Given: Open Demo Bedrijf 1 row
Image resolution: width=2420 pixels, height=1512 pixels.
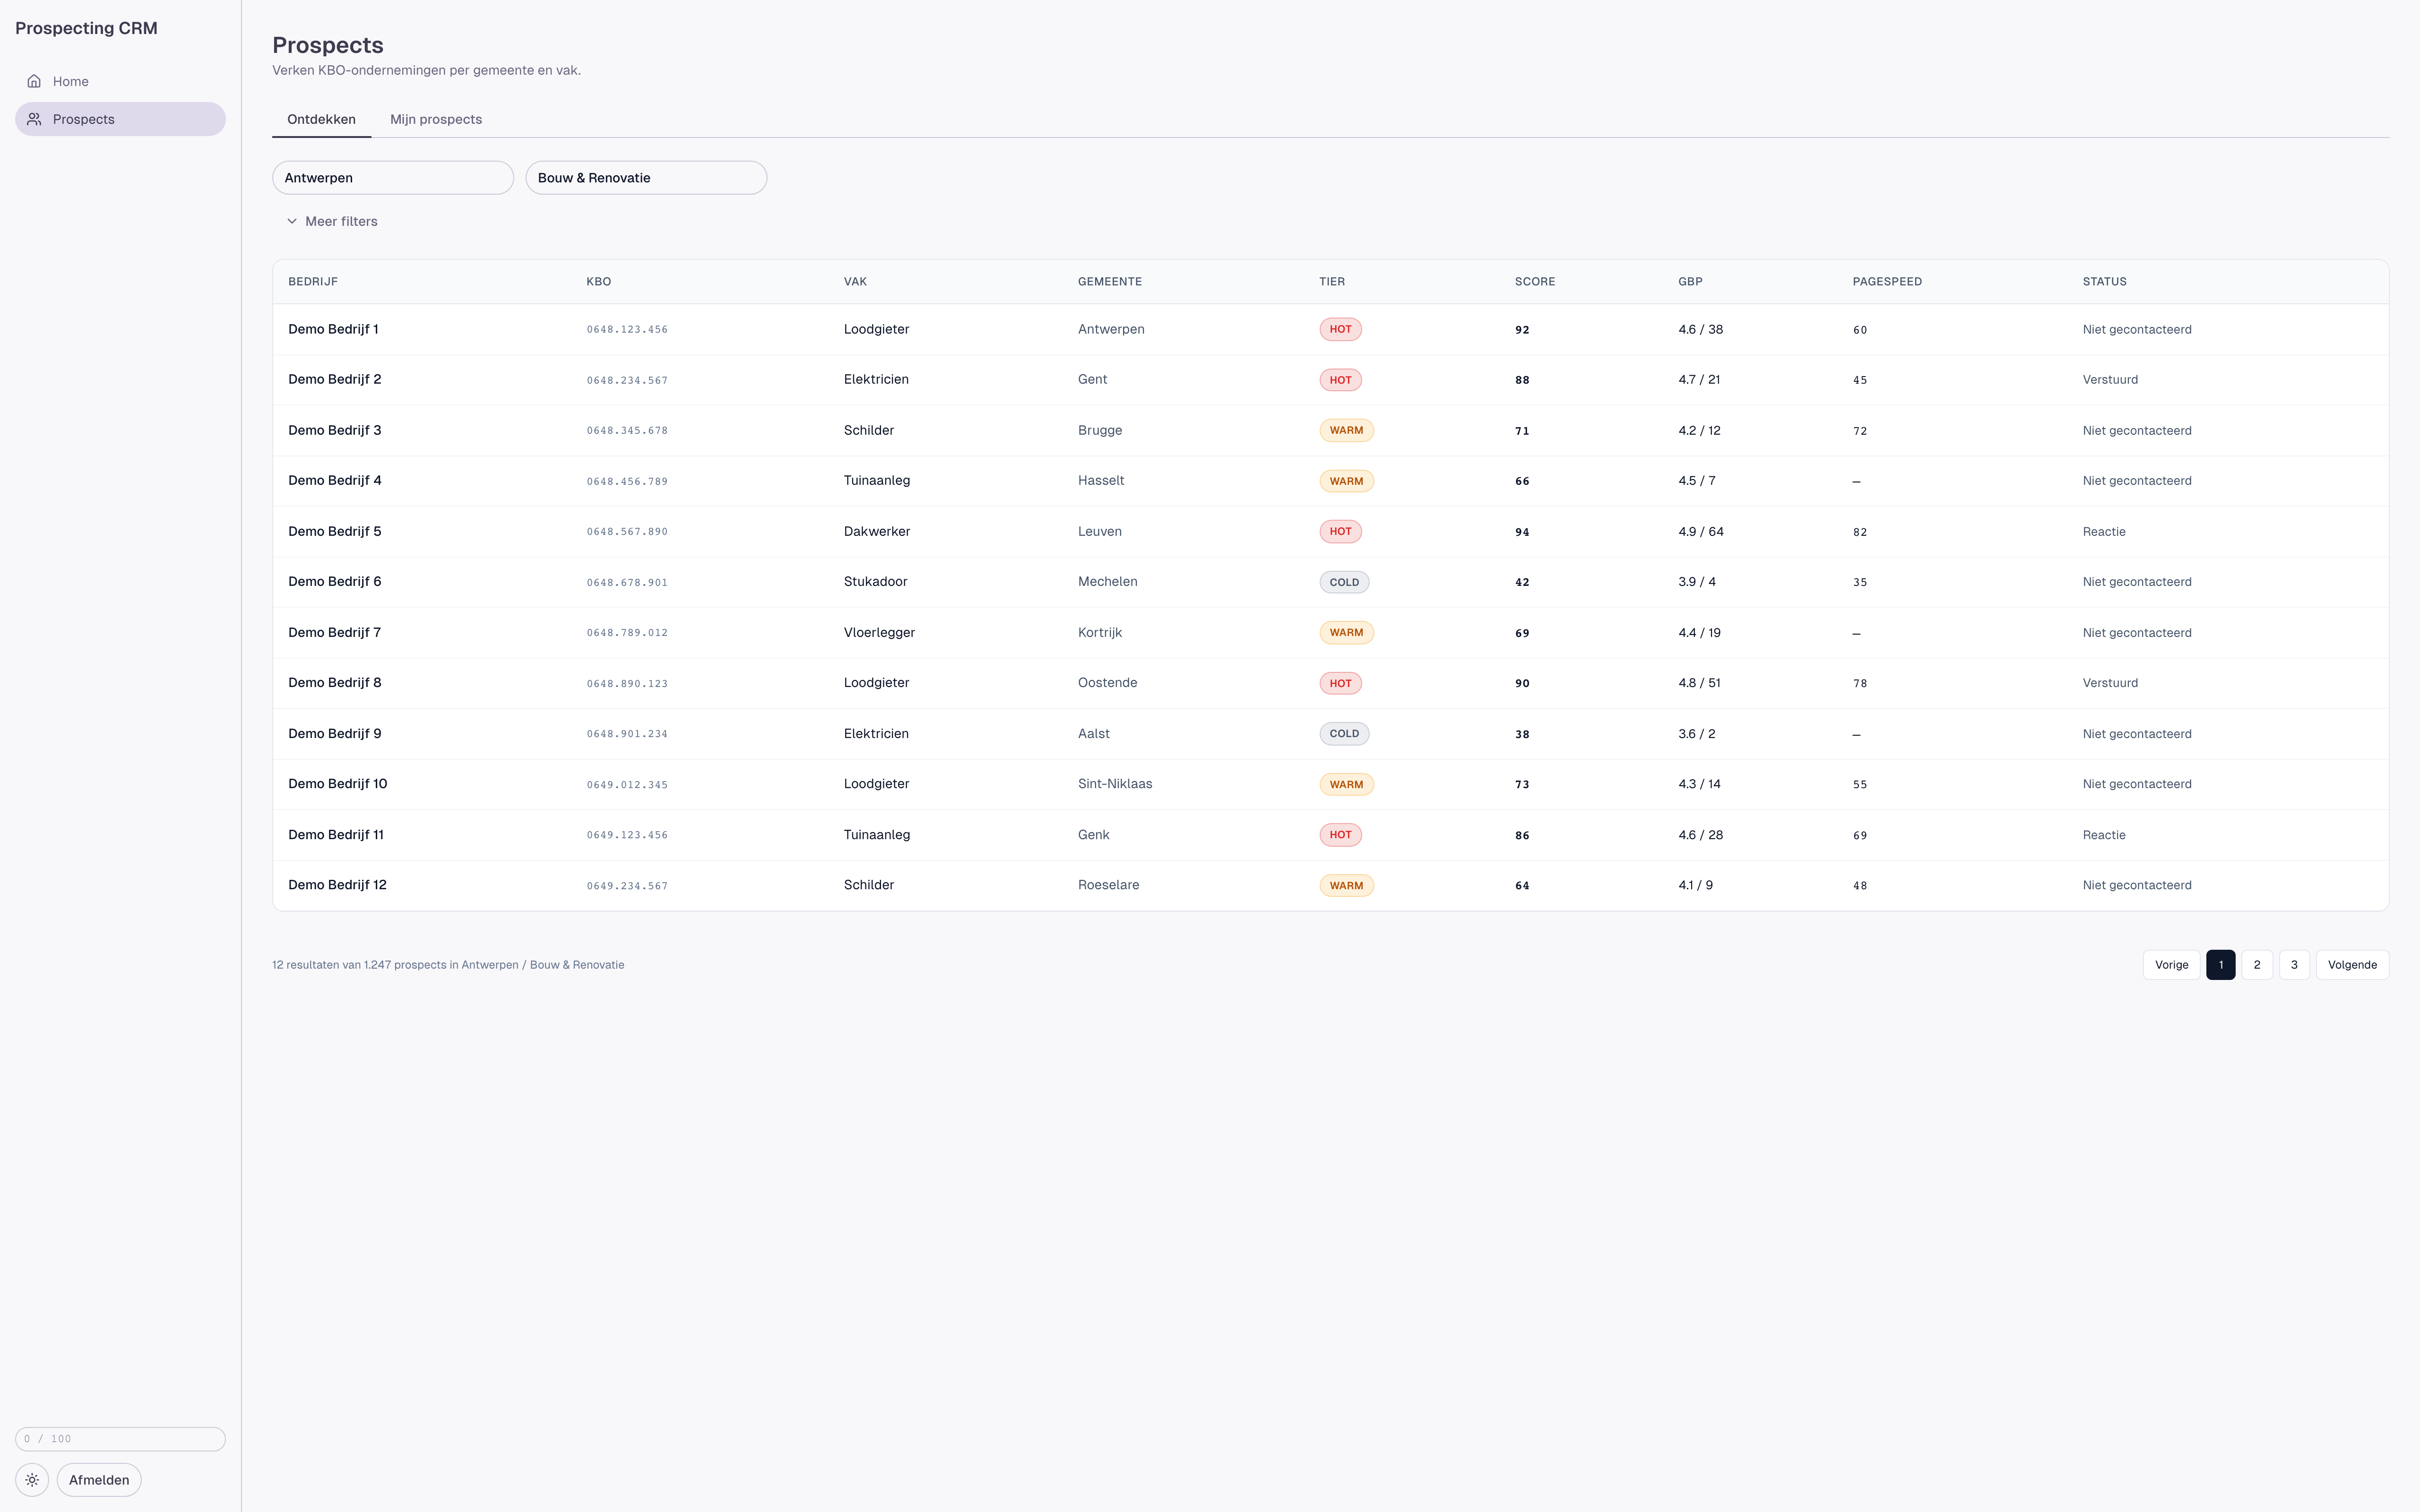Looking at the screenshot, I should pyautogui.click(x=1330, y=329).
